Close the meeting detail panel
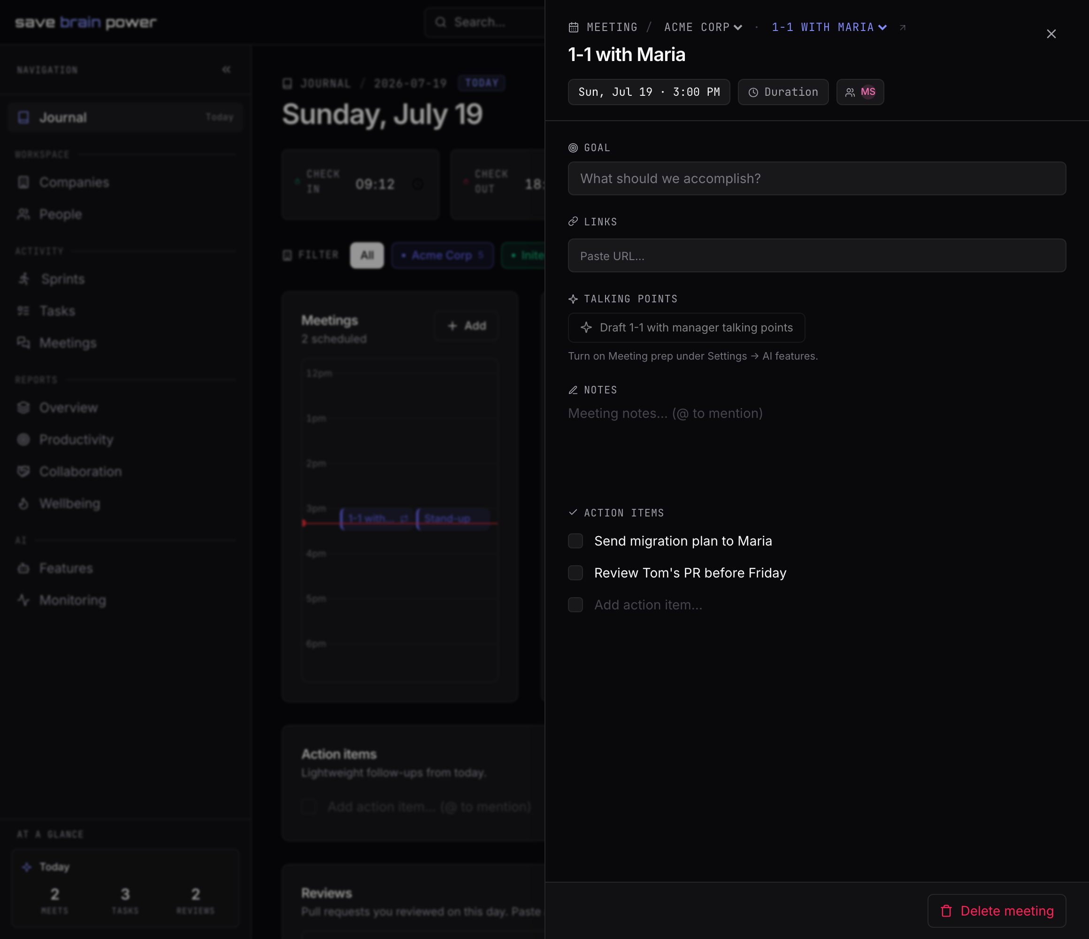This screenshot has height=939, width=1089. [1051, 34]
